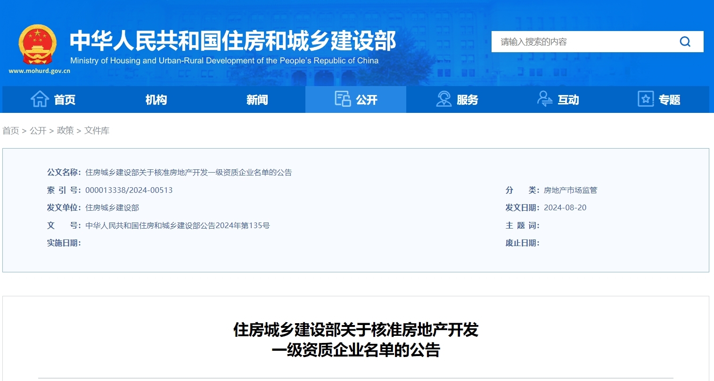Click the 发文日期 date 2024-08-20
The image size is (714, 381).
tap(565, 207)
